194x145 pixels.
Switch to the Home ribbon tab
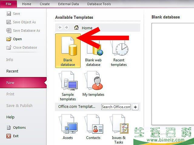(27, 4)
